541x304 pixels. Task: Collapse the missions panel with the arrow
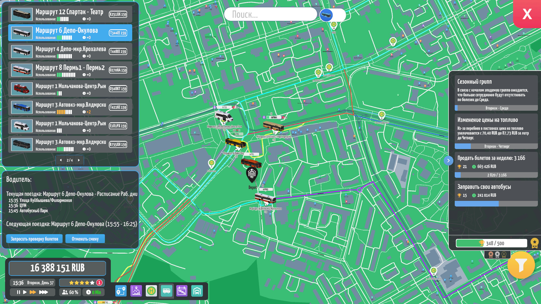448,161
